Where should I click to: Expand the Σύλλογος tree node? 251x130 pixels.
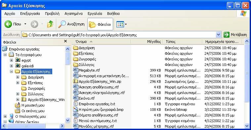click(x=18, y=94)
